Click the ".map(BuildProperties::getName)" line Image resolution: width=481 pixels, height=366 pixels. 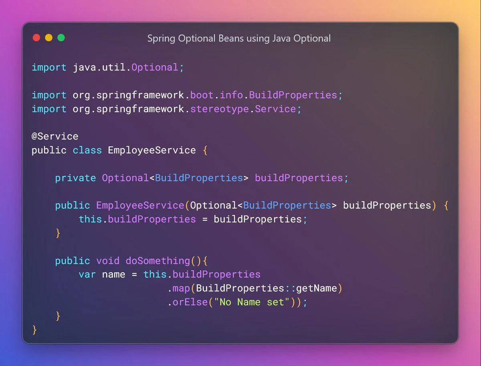255,288
